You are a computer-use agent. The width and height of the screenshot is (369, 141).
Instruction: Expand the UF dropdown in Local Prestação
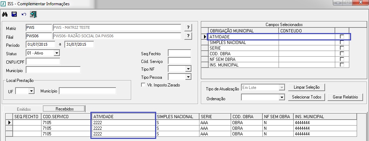31,91
